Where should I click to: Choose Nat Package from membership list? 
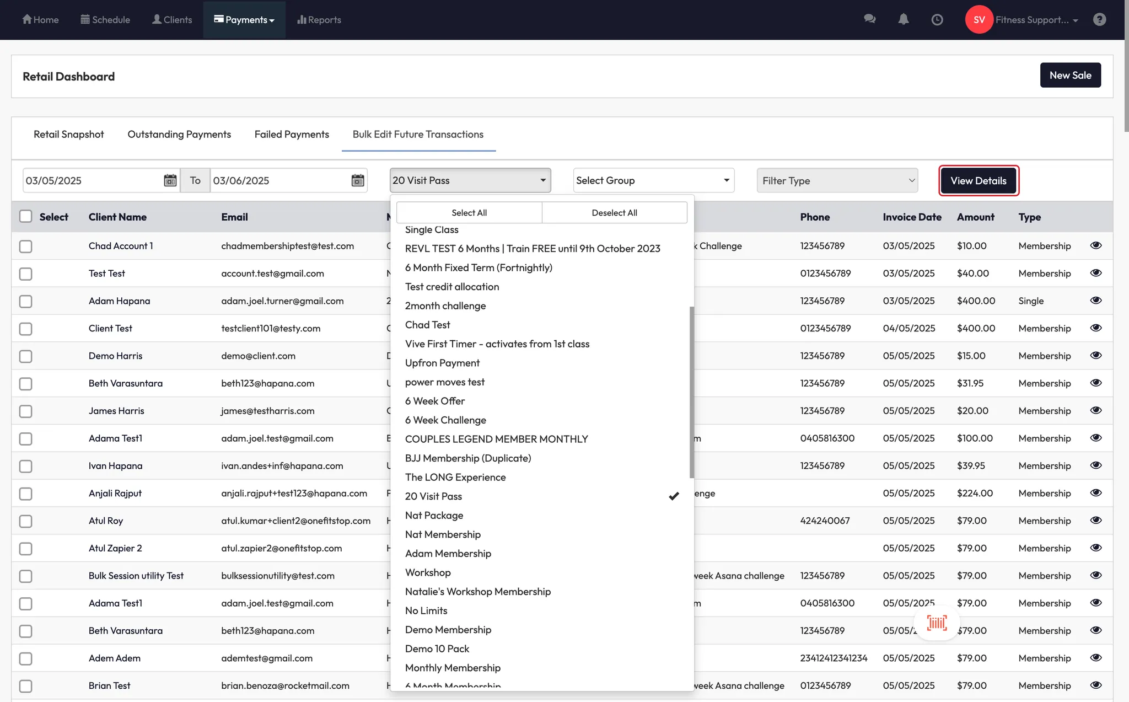tap(434, 515)
